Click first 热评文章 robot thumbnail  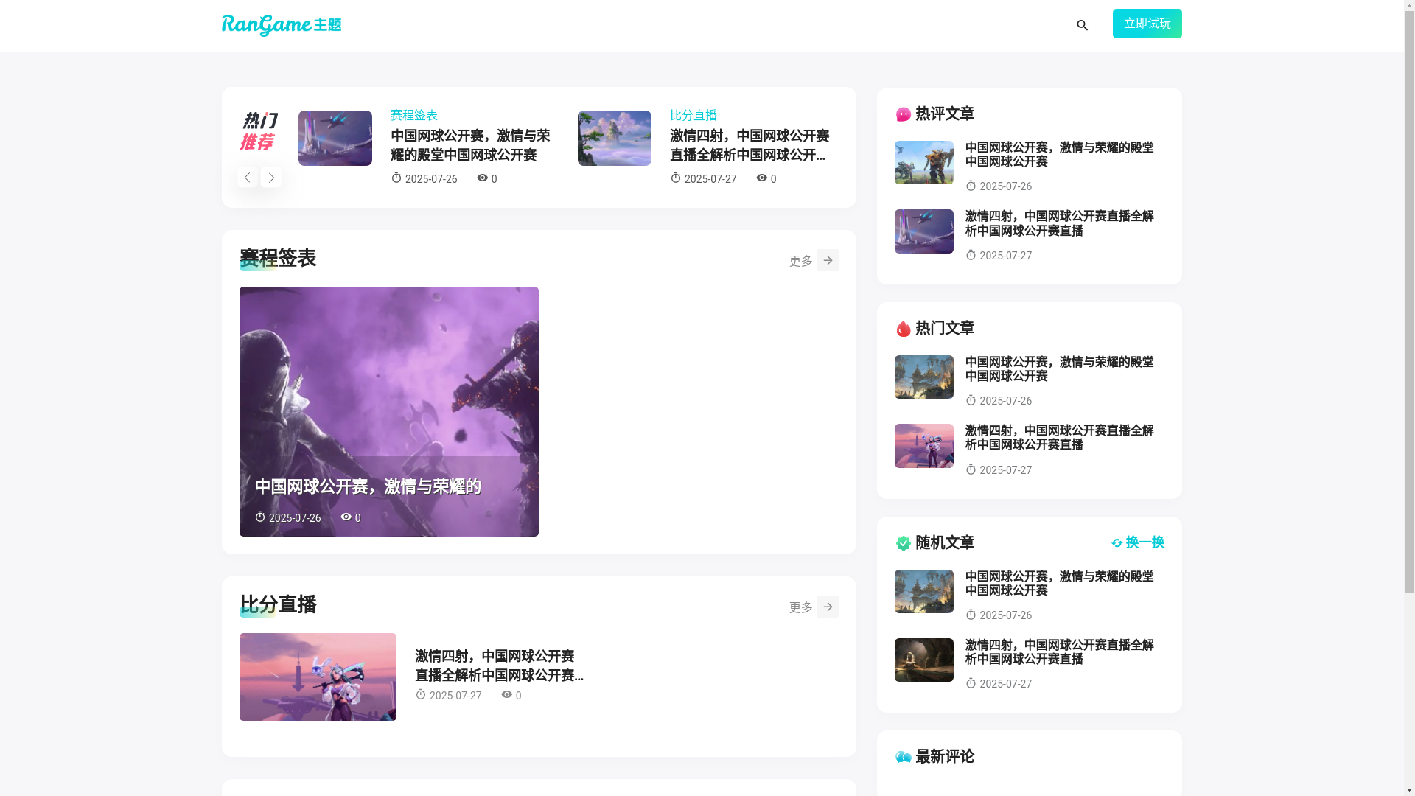point(923,162)
